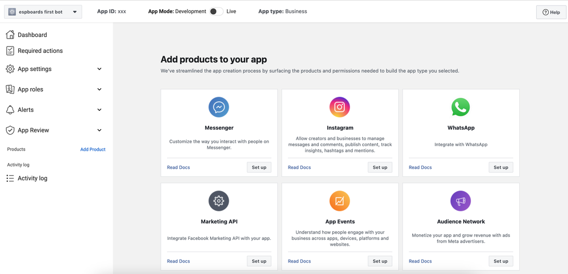
Task: Click the App Events chart icon
Action: click(340, 201)
